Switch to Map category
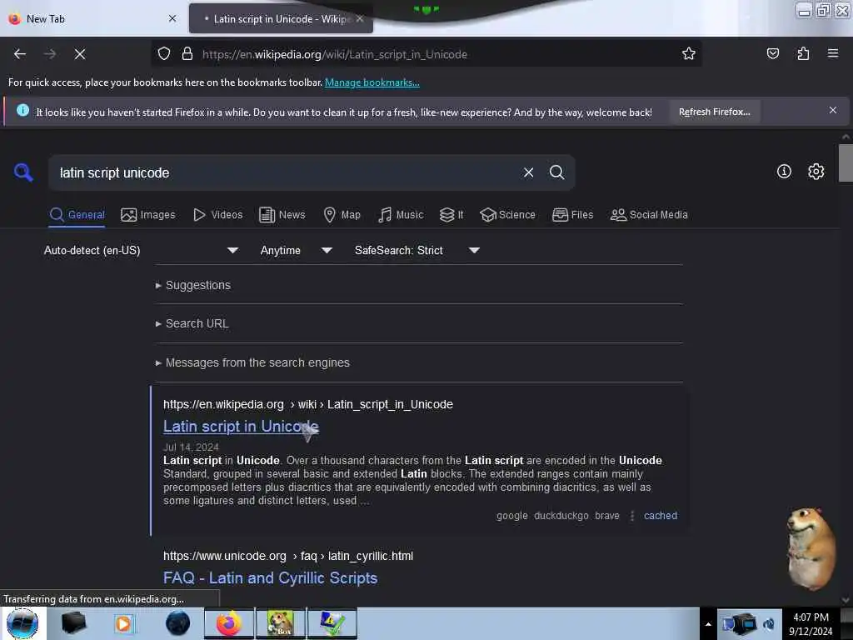The image size is (853, 640). (342, 215)
